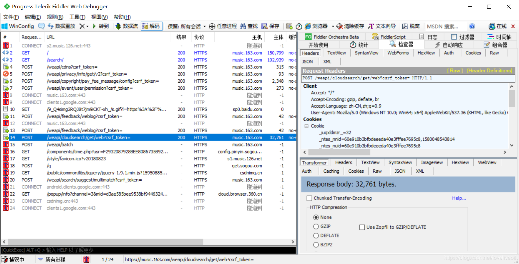Switch to the FiddlerScript tab
The image size is (519, 264).
(389, 37)
